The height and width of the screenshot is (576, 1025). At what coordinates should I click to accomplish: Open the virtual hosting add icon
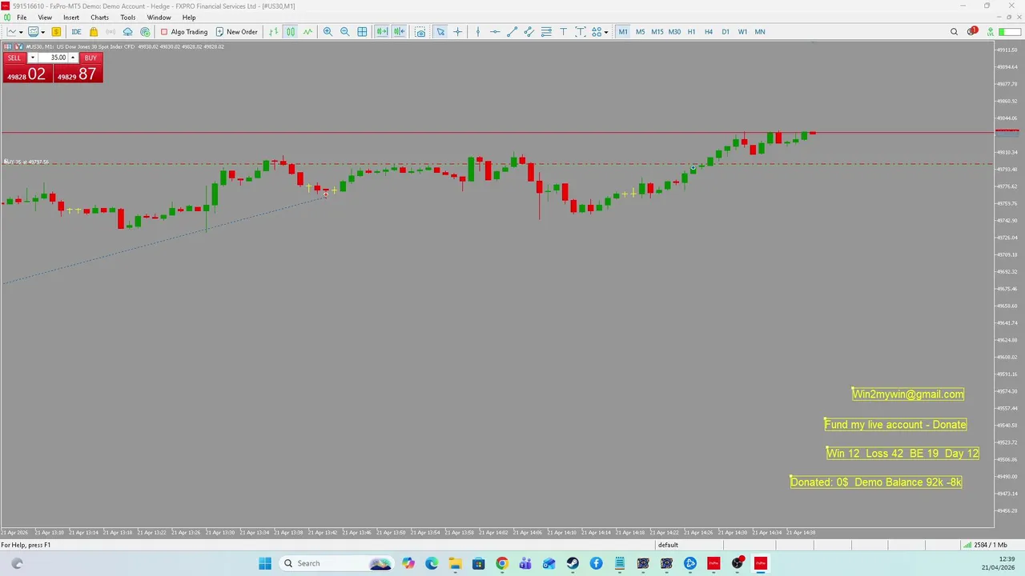pyautogui.click(x=145, y=32)
